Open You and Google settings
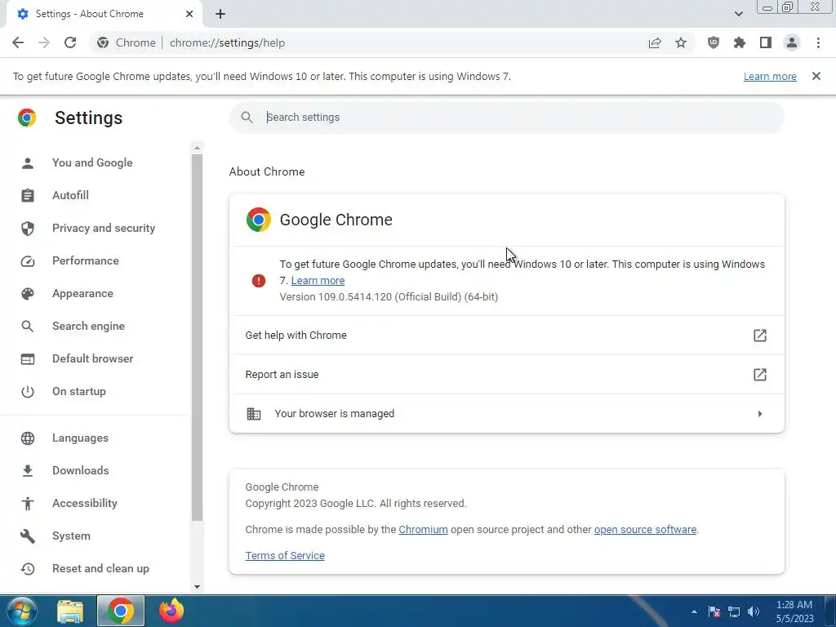The width and height of the screenshot is (836, 627). pos(92,162)
